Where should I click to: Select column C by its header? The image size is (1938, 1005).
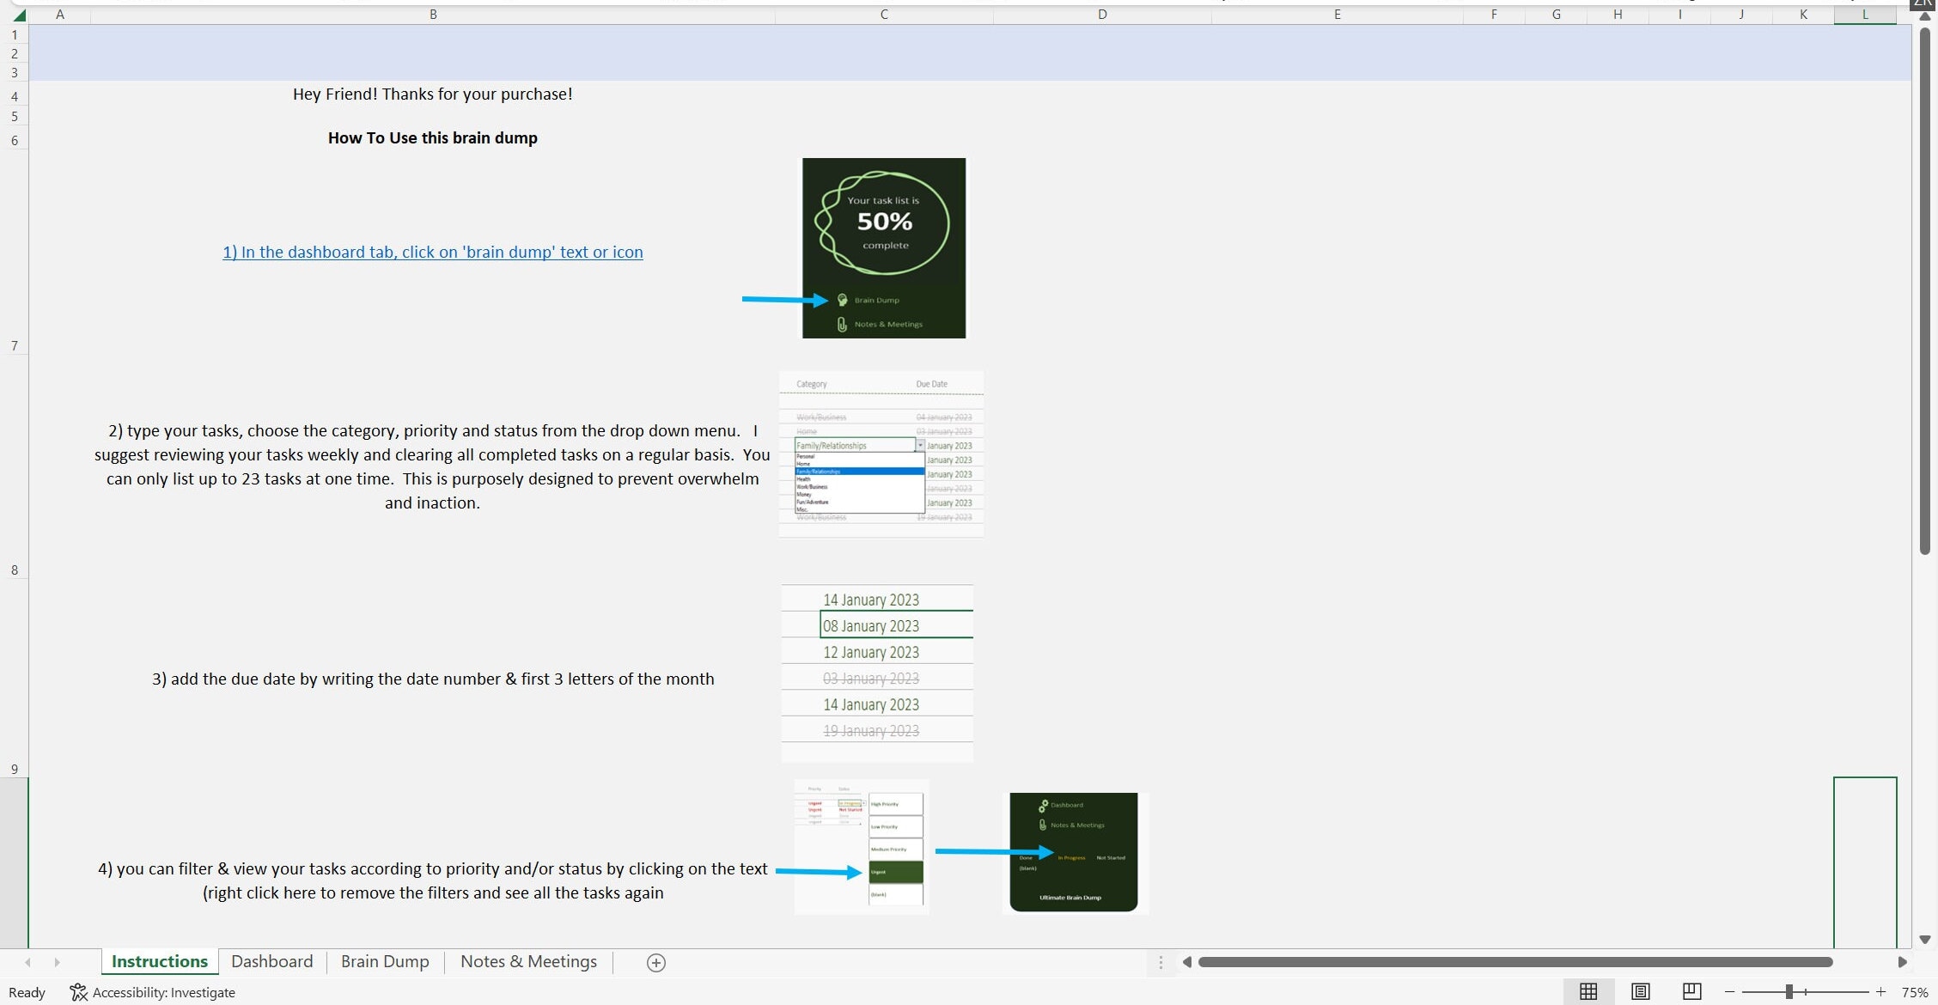(883, 14)
